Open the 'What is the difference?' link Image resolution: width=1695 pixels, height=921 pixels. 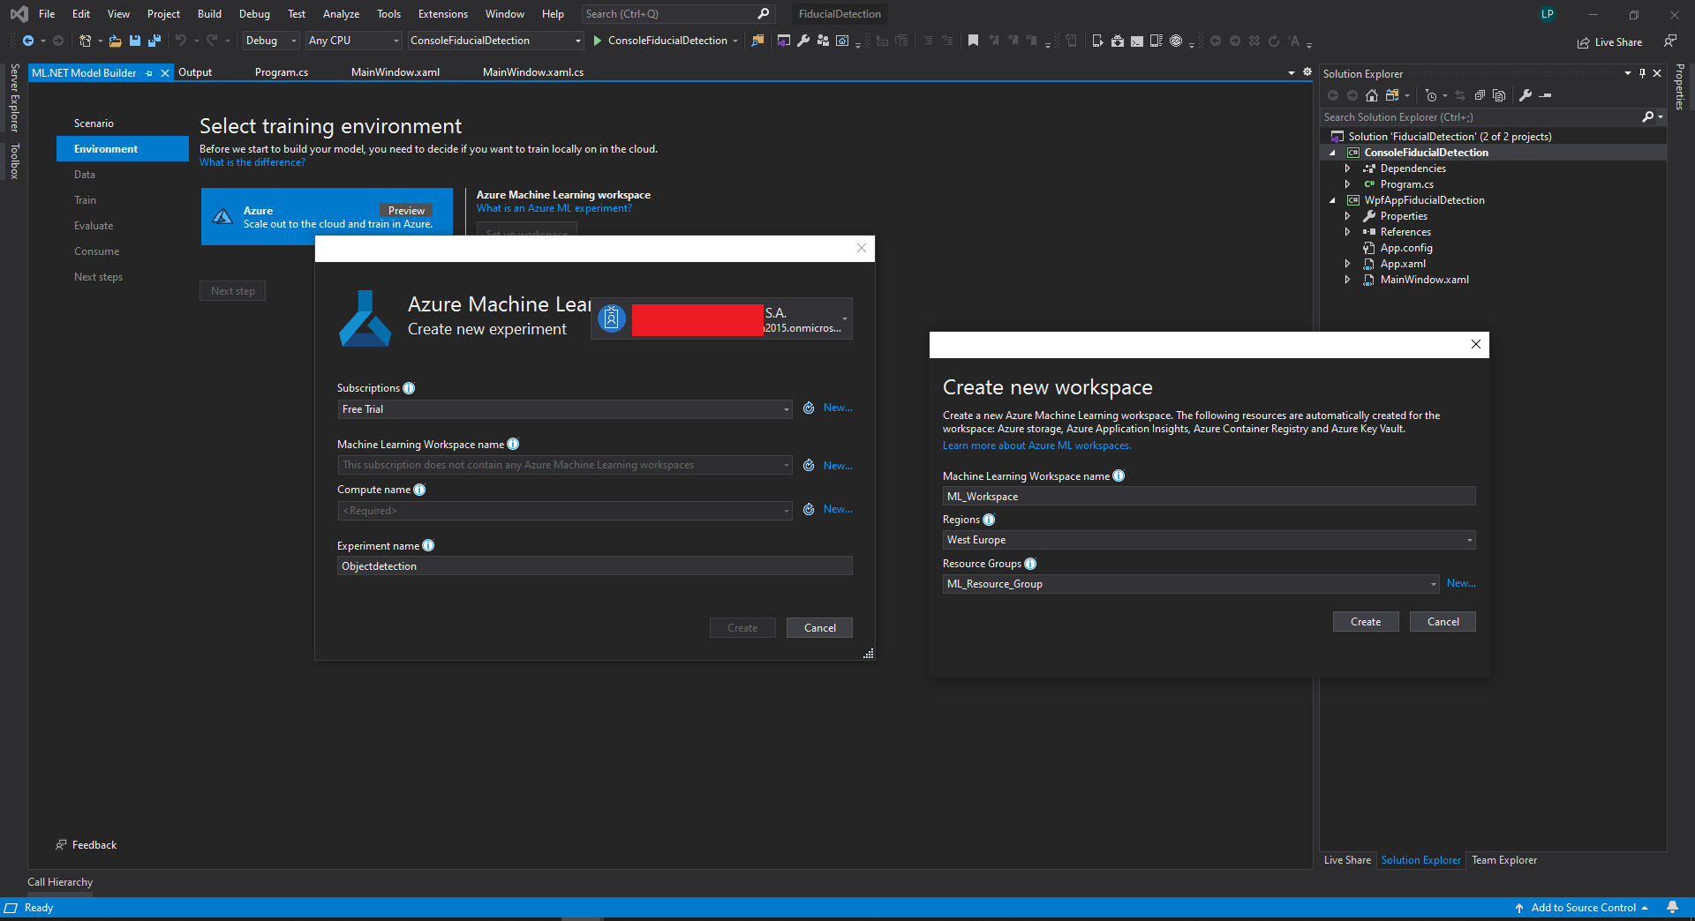coord(252,162)
